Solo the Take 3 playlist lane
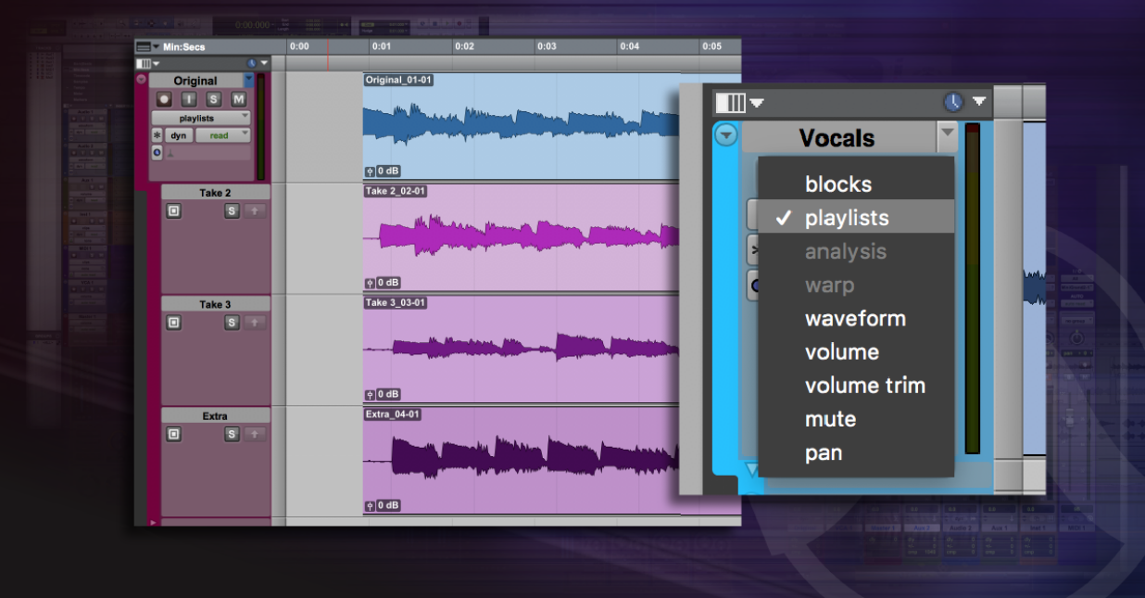 [x=232, y=323]
